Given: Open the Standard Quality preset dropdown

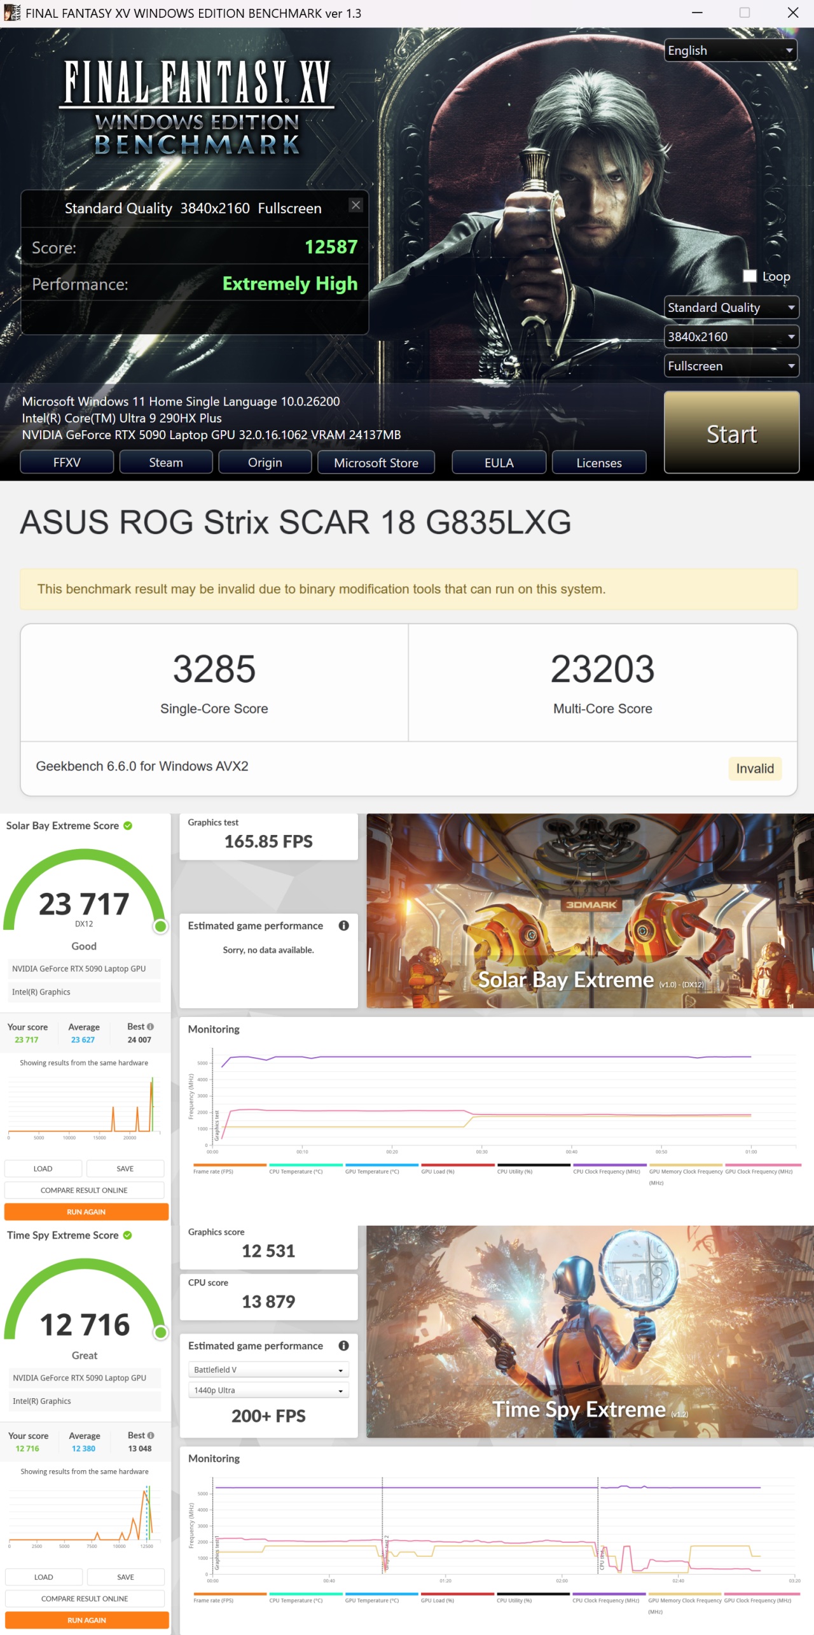Looking at the screenshot, I should point(731,307).
